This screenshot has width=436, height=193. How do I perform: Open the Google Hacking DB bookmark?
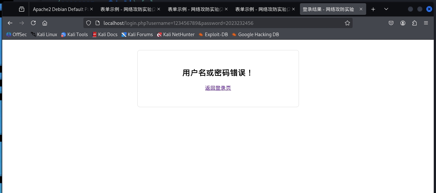coord(255,35)
